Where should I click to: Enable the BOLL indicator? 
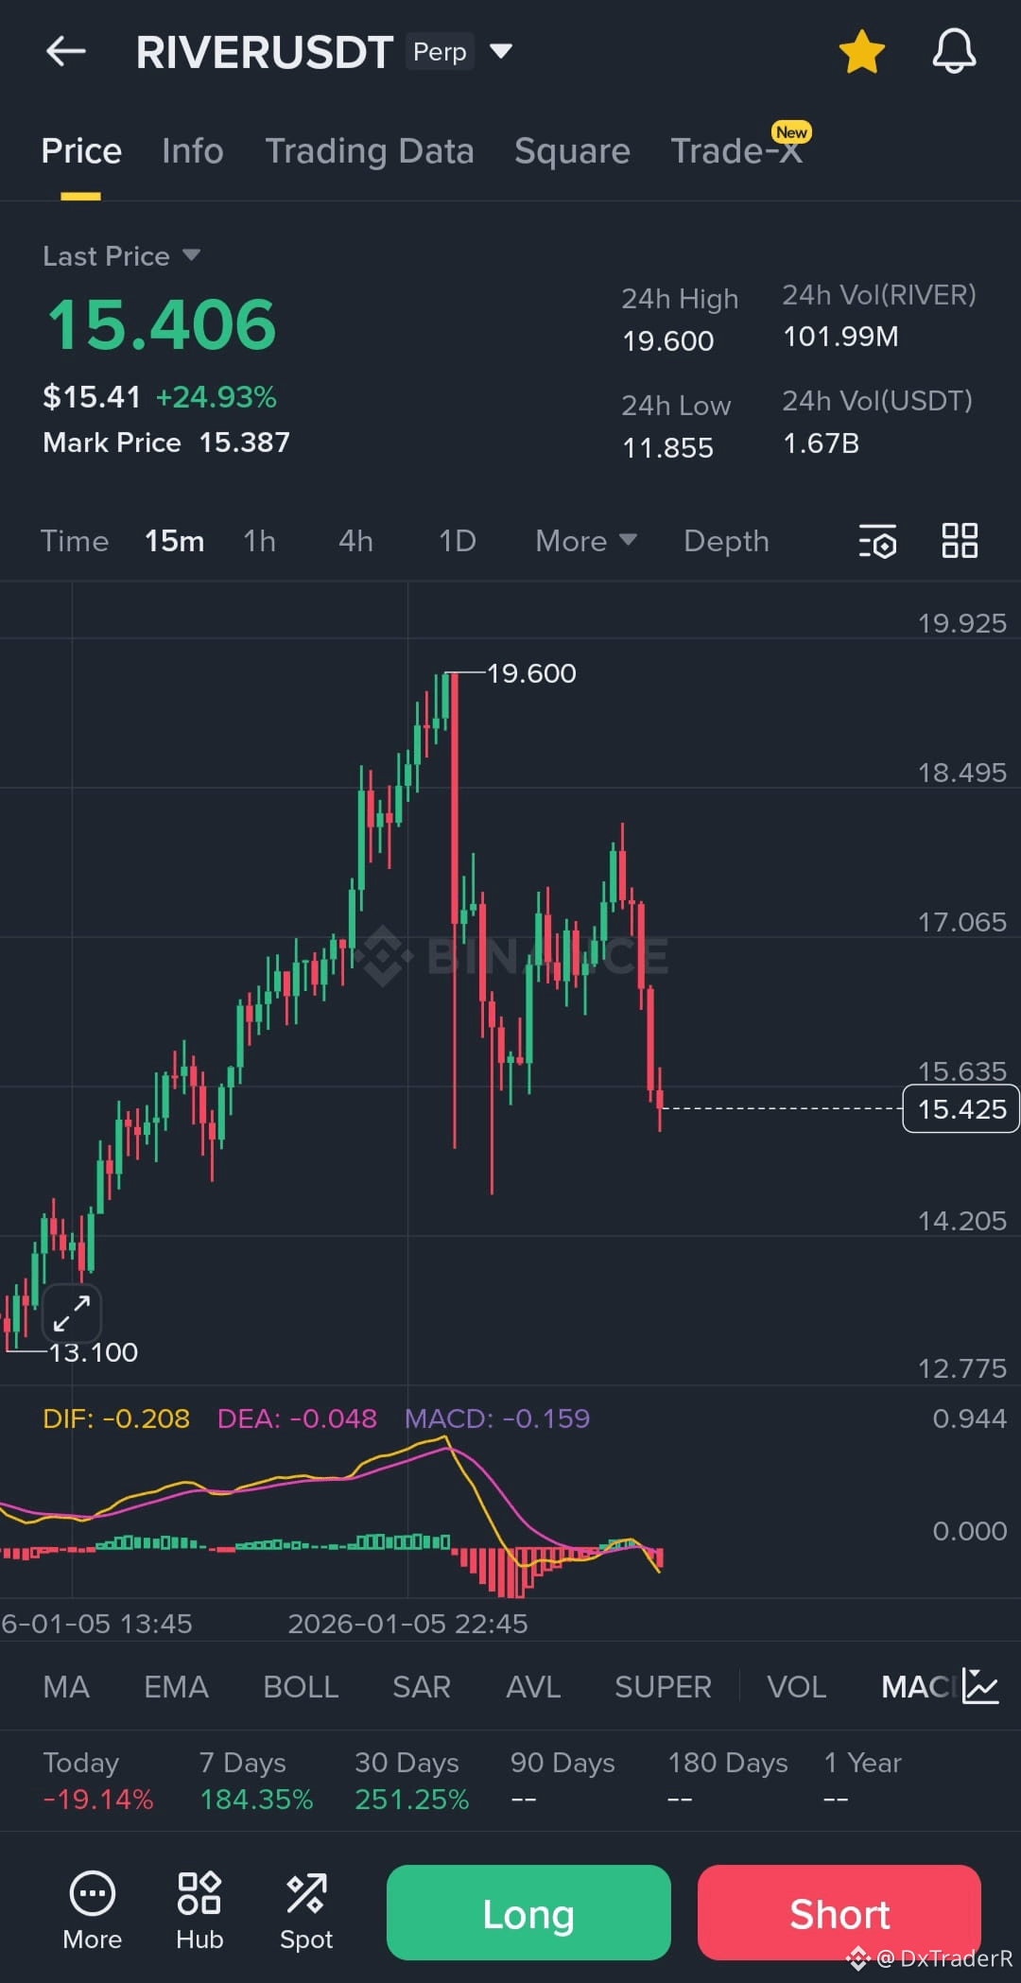(301, 1687)
